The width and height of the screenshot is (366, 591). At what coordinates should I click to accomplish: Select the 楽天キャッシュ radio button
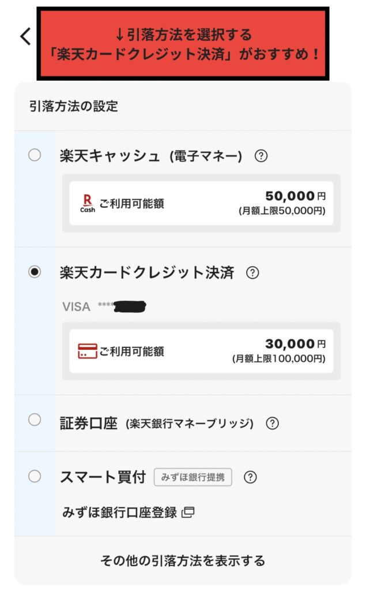(x=35, y=155)
